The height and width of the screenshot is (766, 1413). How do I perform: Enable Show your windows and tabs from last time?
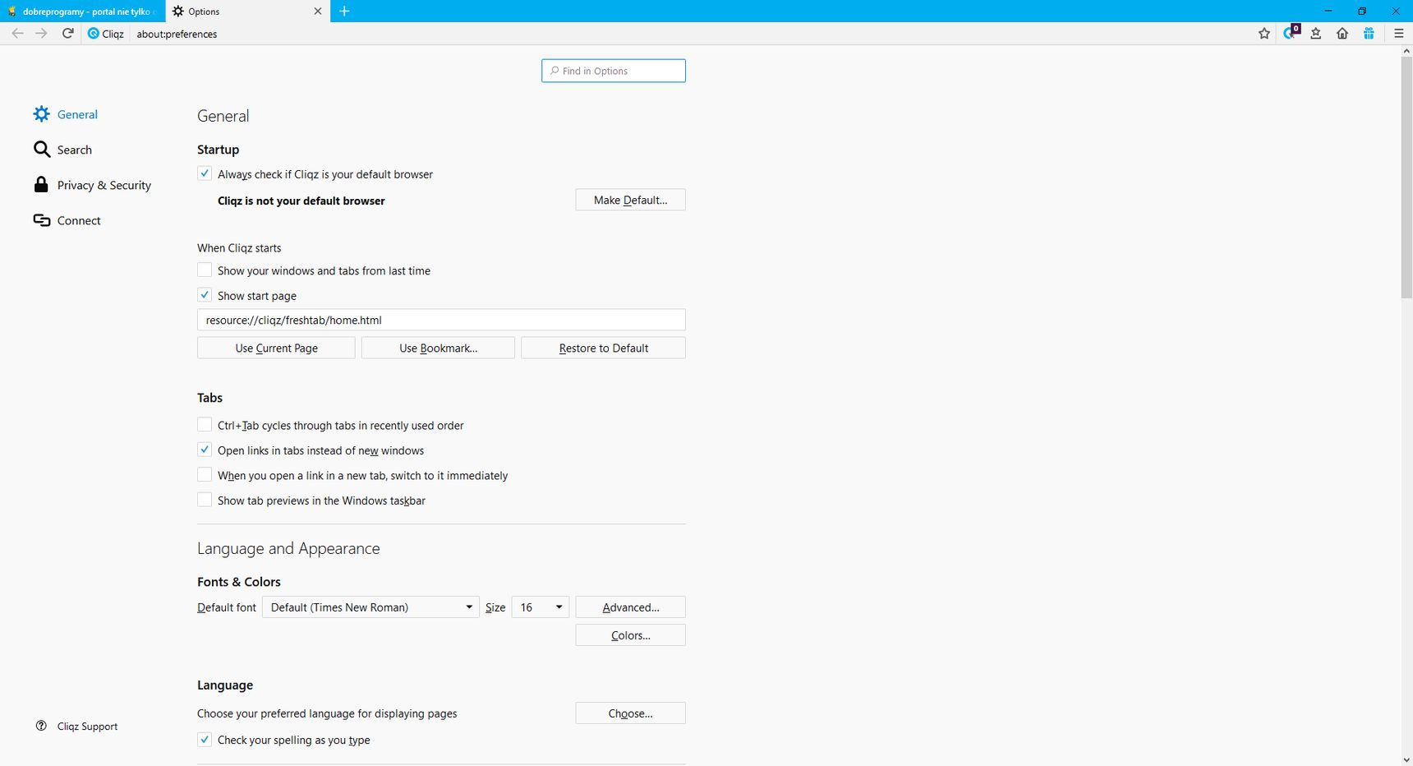pos(205,270)
